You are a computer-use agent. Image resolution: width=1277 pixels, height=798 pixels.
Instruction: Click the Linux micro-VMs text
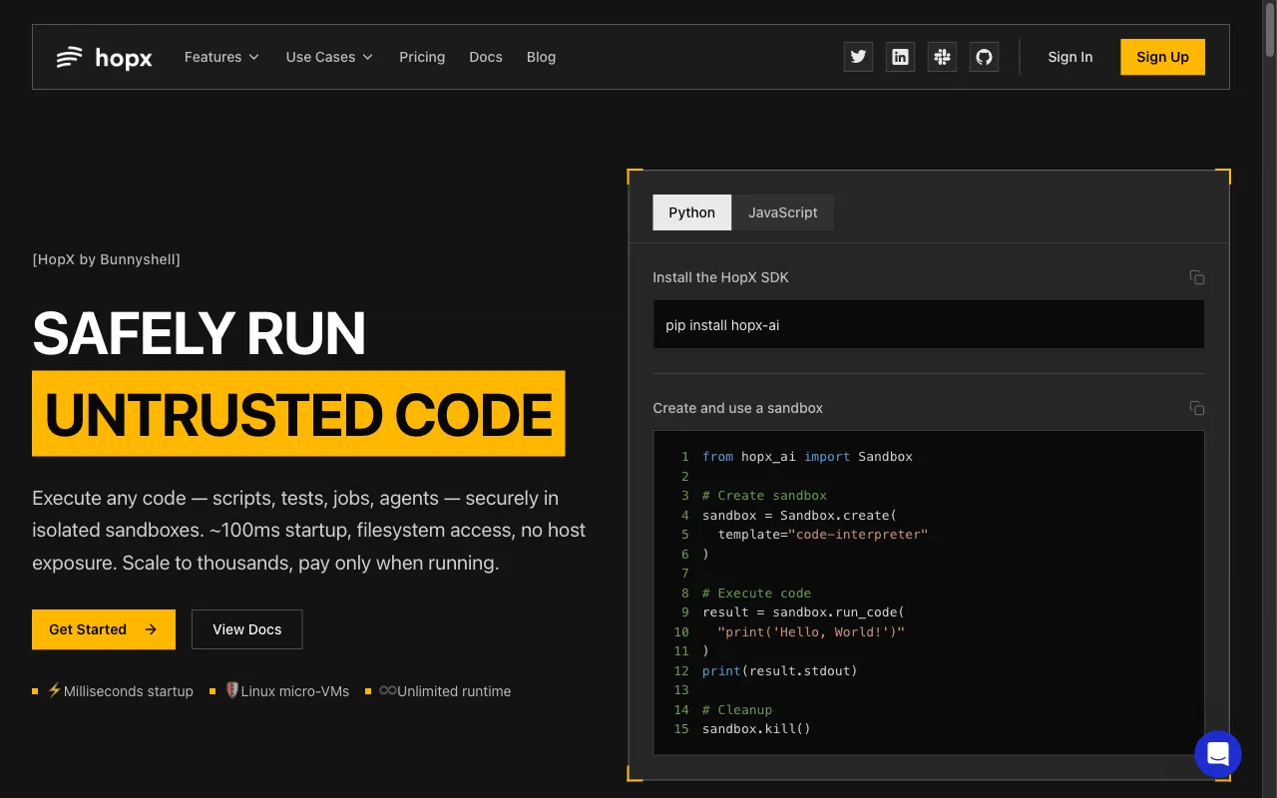point(295,691)
